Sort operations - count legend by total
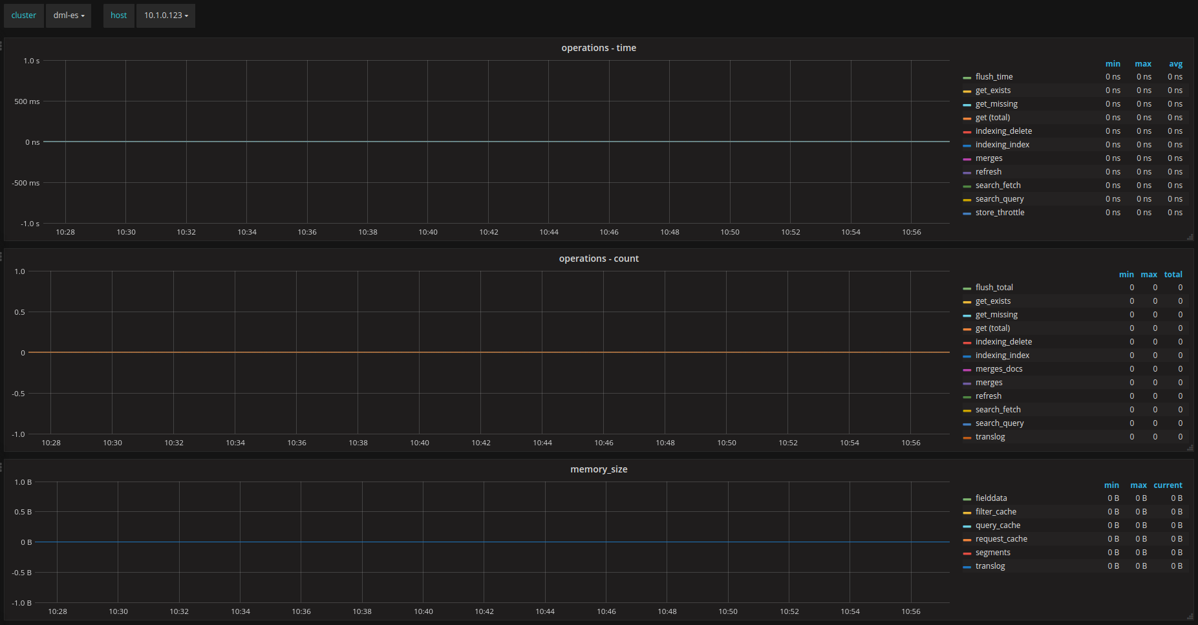The height and width of the screenshot is (625, 1198). (1173, 275)
